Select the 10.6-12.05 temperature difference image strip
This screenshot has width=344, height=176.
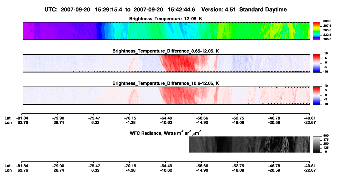click(x=166, y=96)
